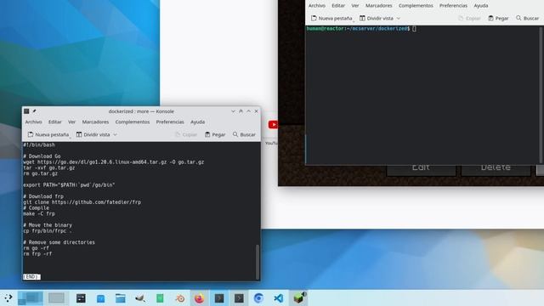Click Buscar in dockerized Konsole toolbar
Image resolution: width=544 pixels, height=306 pixels.
click(x=244, y=134)
